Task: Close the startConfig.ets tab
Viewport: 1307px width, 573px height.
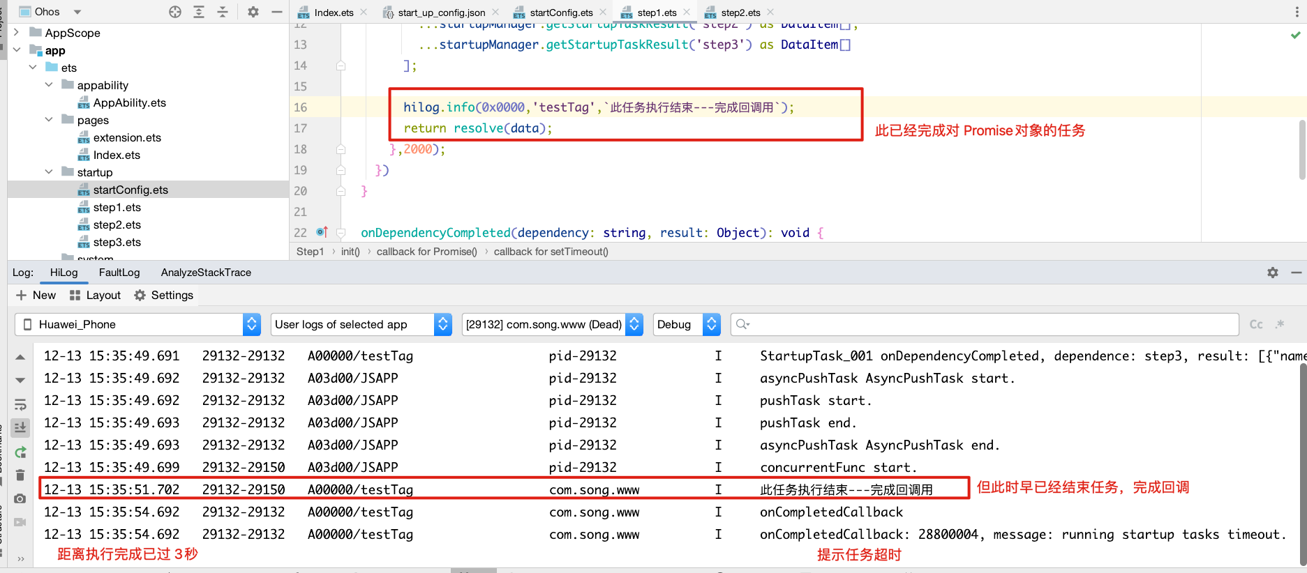Action: (603, 12)
